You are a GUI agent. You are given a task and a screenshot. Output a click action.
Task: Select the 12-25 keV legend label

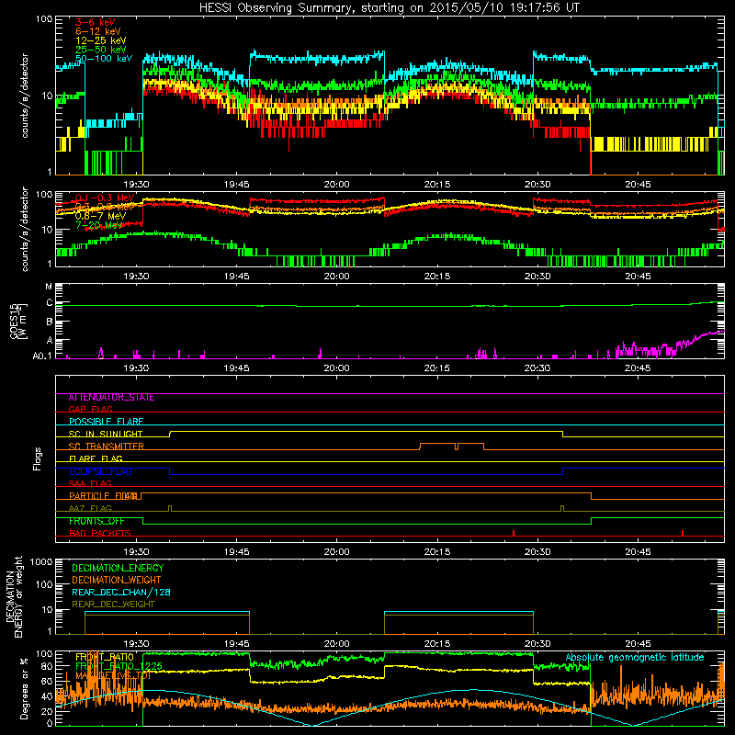coord(101,40)
